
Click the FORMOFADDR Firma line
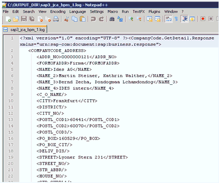(x=78, y=63)
